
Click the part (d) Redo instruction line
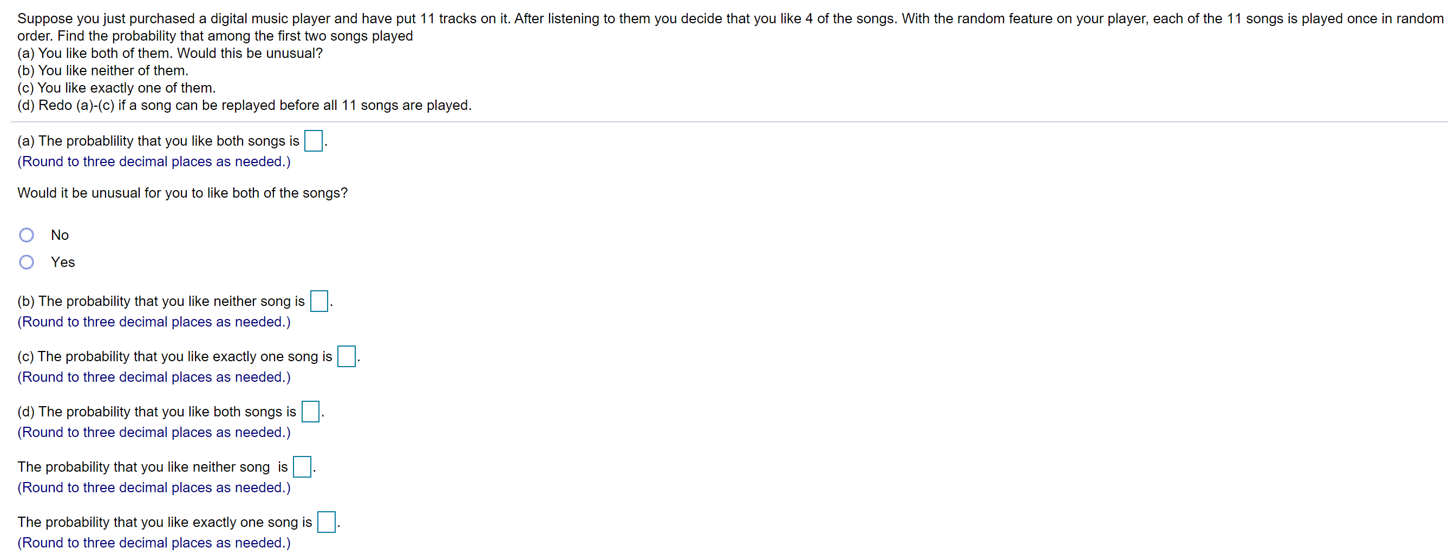[244, 105]
